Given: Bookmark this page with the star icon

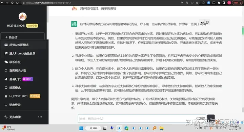Looking at the screenshot, I should click(197, 3).
